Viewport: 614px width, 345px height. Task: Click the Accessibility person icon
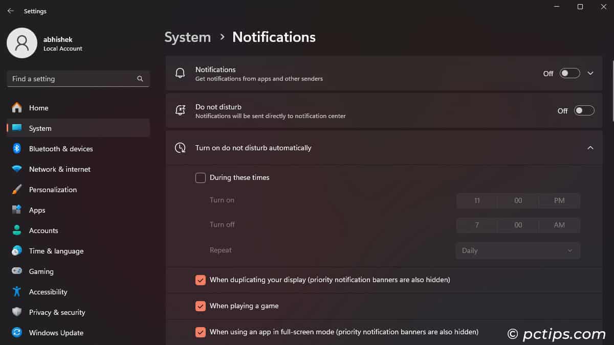coord(17,292)
